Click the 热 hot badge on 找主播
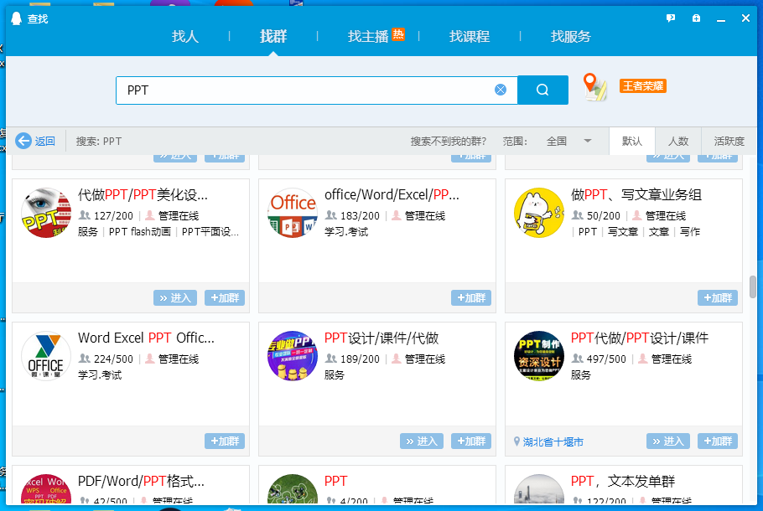This screenshot has width=763, height=511. point(398,34)
